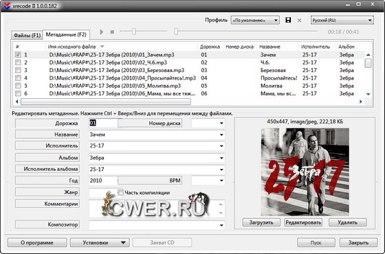
Task: Click the sort arrow next to Имя исходного файла
Action: tap(102, 47)
